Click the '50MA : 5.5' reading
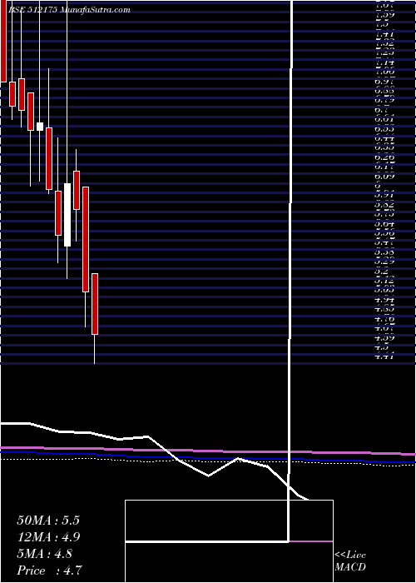This screenshot has height=583, width=416. (x=48, y=521)
